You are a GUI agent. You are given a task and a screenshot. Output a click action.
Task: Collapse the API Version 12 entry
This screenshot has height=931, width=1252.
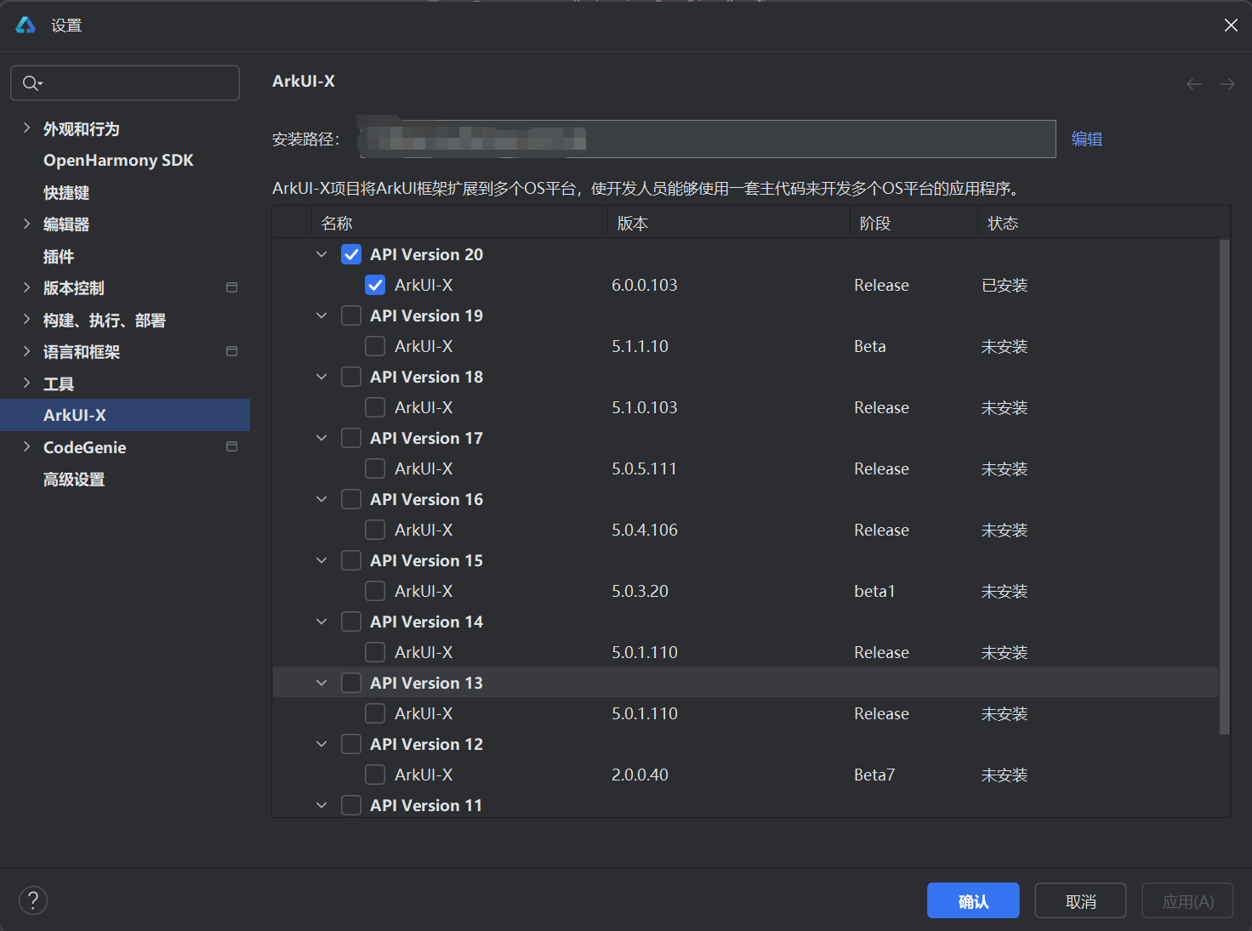pyautogui.click(x=322, y=743)
